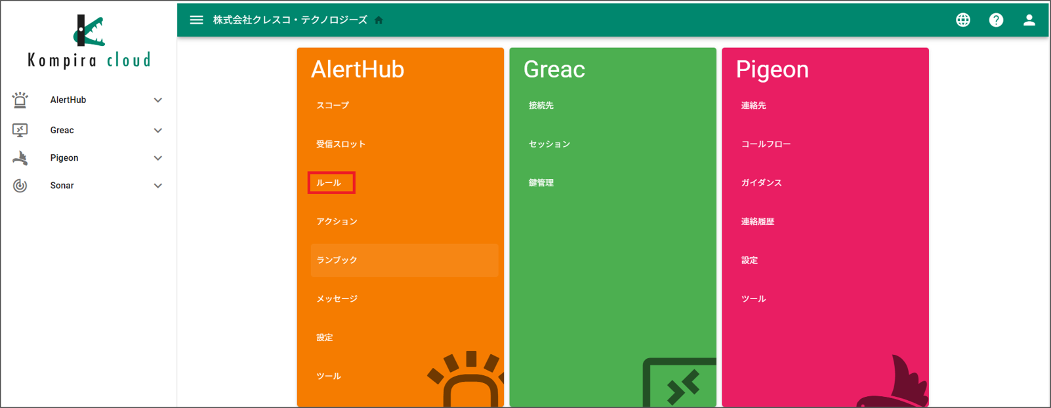Viewport: 1051px width, 408px height.
Task: Click the Kompira cloud logo
Action: click(89, 41)
